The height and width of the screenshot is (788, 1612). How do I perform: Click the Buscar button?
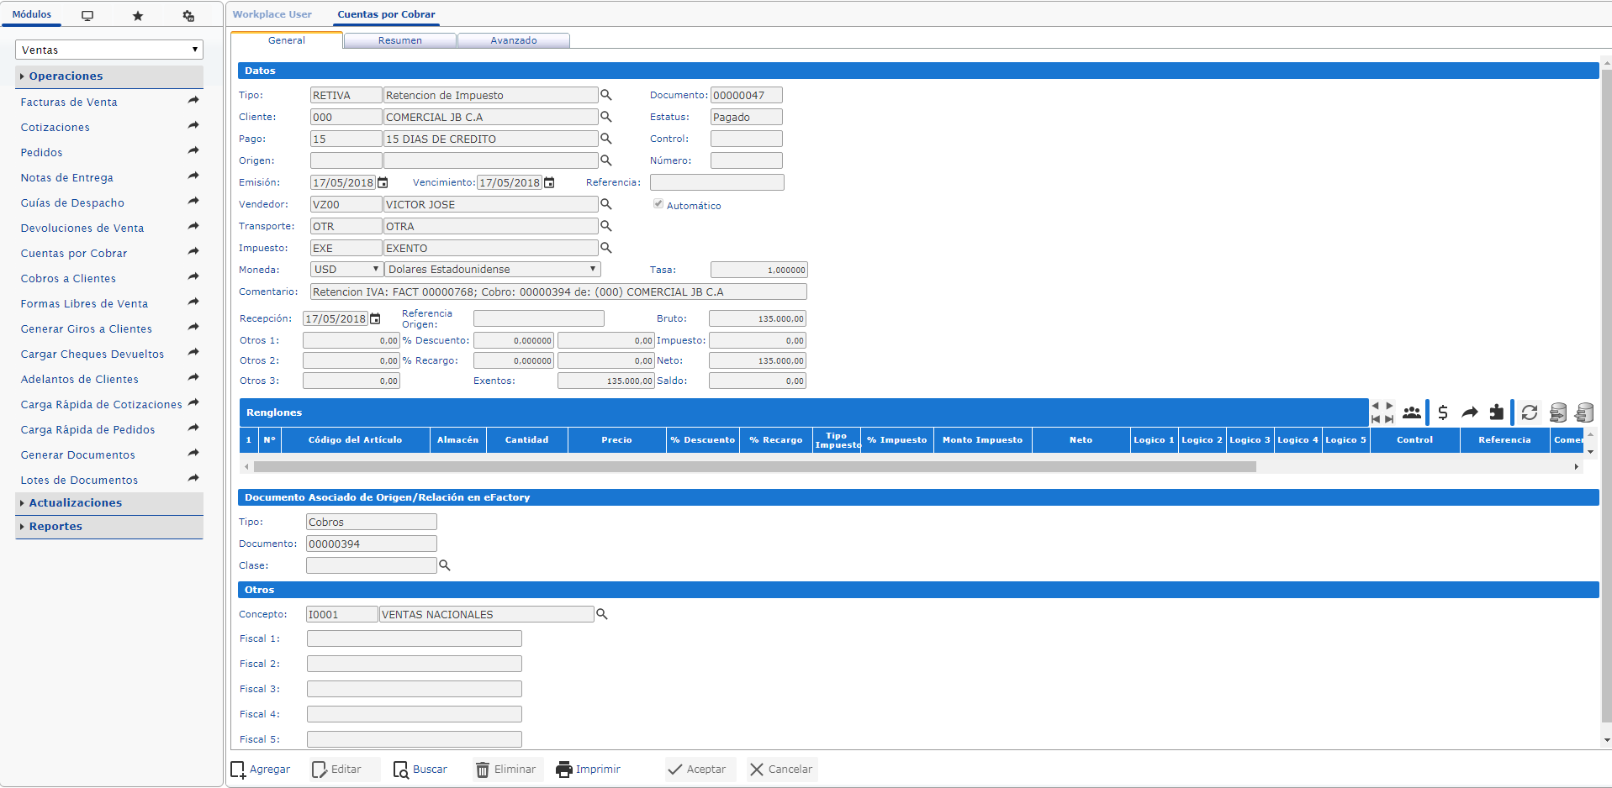pos(420,769)
